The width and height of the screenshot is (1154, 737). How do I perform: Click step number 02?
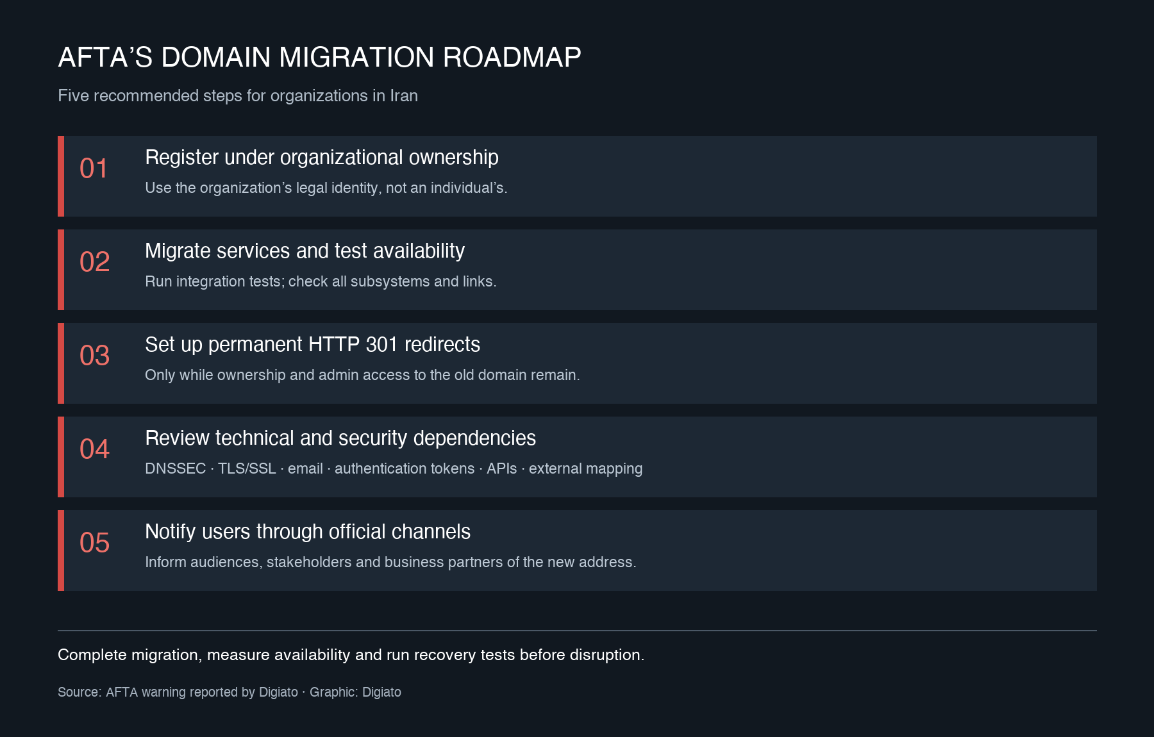coord(94,262)
